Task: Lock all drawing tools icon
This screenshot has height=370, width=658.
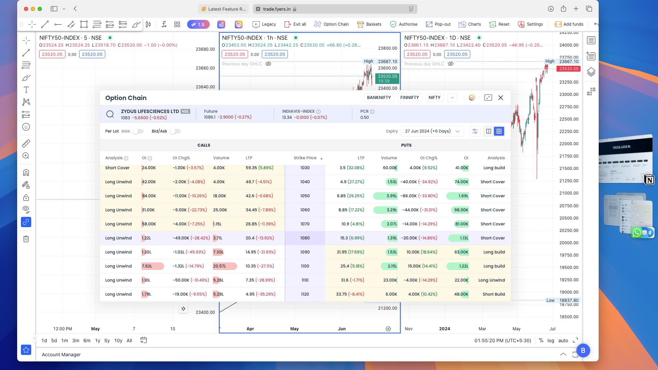Action: click(26, 198)
